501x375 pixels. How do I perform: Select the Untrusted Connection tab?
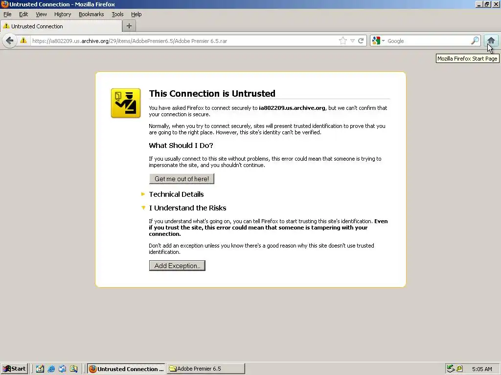tap(61, 26)
